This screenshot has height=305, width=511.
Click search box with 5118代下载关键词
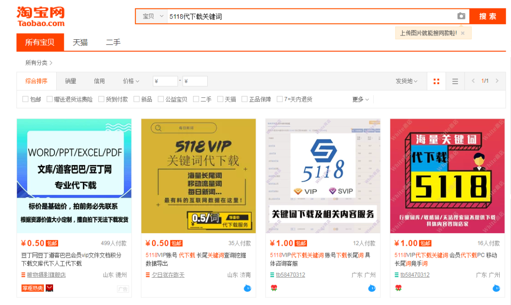pyautogui.click(x=311, y=16)
